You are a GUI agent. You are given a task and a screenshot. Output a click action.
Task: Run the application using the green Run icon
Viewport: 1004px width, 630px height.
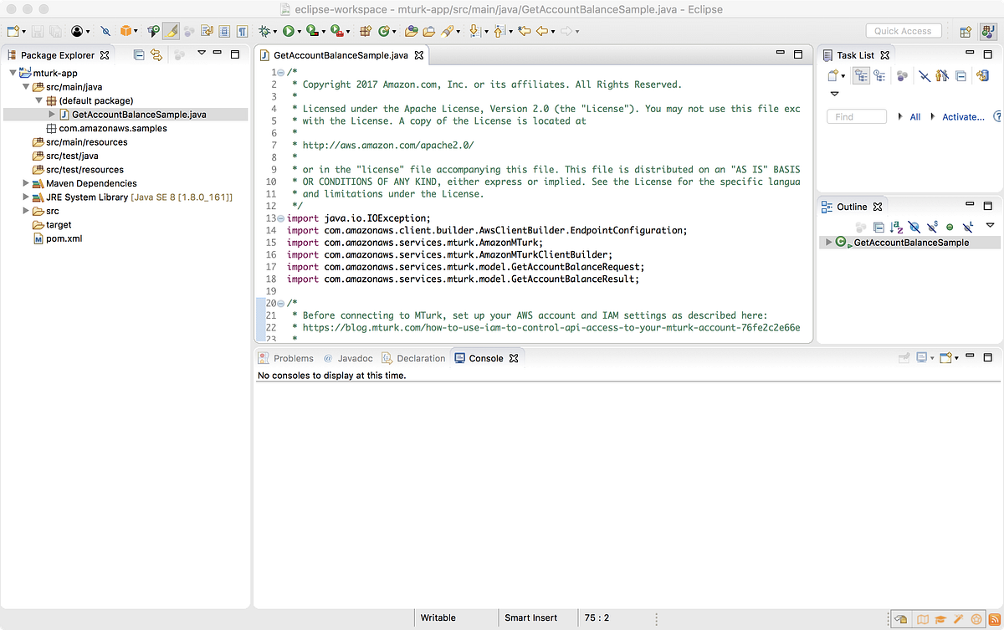tap(289, 31)
